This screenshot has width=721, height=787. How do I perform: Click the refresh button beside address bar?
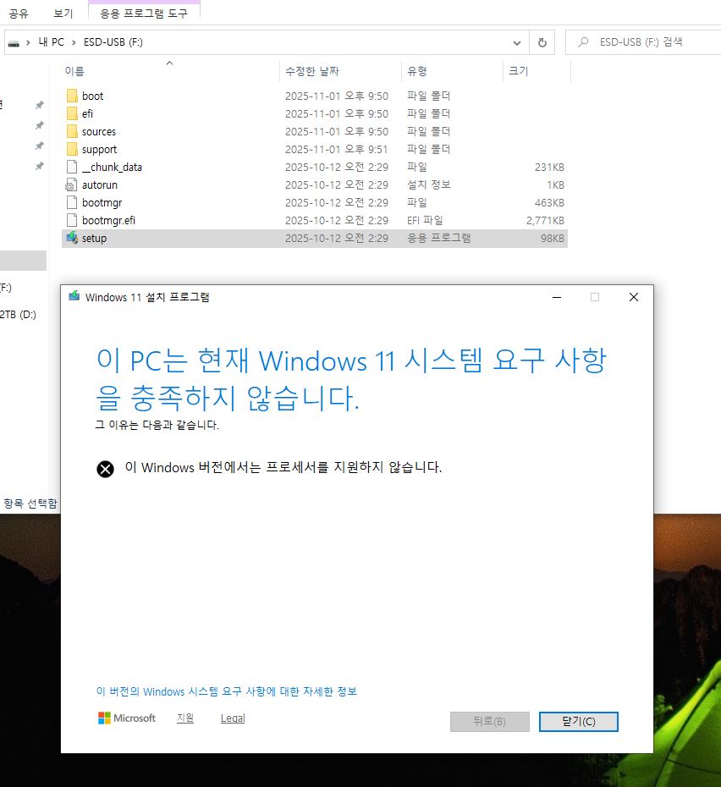tap(542, 41)
